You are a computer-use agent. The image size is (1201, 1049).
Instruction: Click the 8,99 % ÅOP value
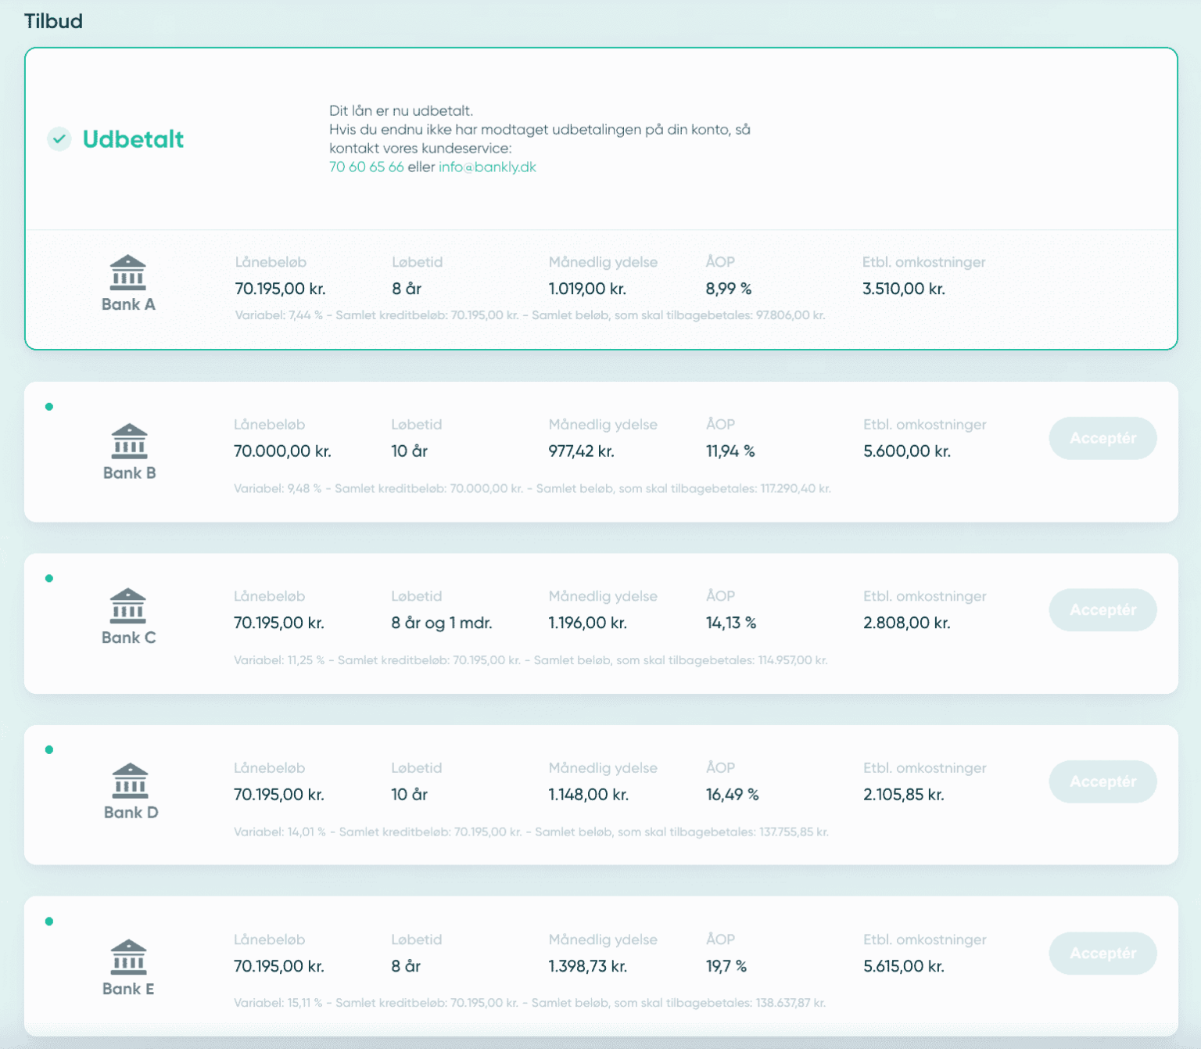(x=729, y=289)
